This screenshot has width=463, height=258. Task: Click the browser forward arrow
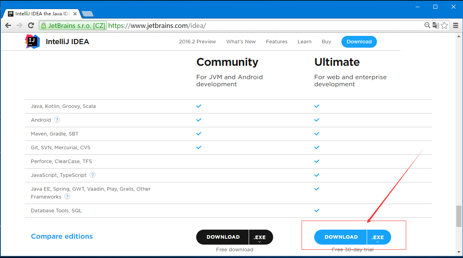pos(19,26)
